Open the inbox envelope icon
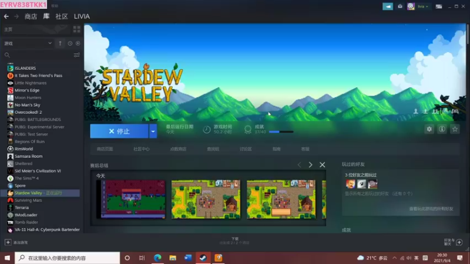Screen dimensions: 470x264 400,6
